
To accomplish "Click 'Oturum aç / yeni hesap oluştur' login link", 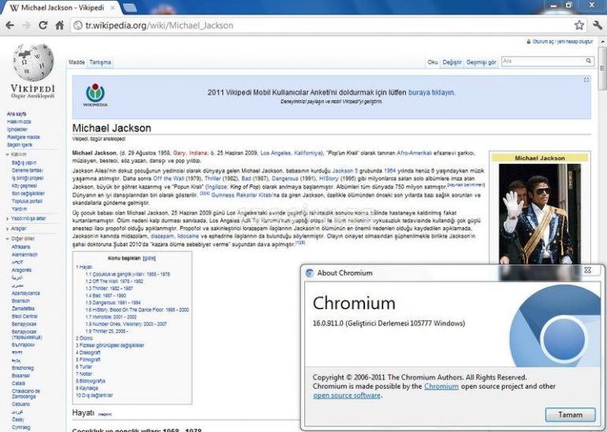I will coord(563,42).
